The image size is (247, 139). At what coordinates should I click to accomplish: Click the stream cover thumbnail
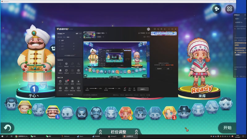tap(90, 35)
